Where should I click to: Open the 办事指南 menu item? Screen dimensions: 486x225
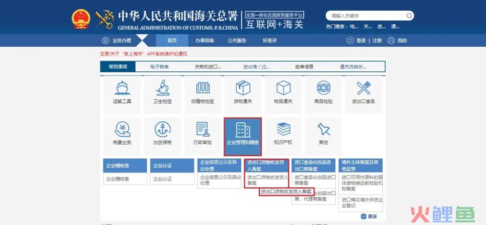click(205, 40)
